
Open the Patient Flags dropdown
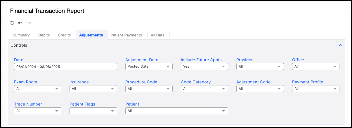coord(93,111)
